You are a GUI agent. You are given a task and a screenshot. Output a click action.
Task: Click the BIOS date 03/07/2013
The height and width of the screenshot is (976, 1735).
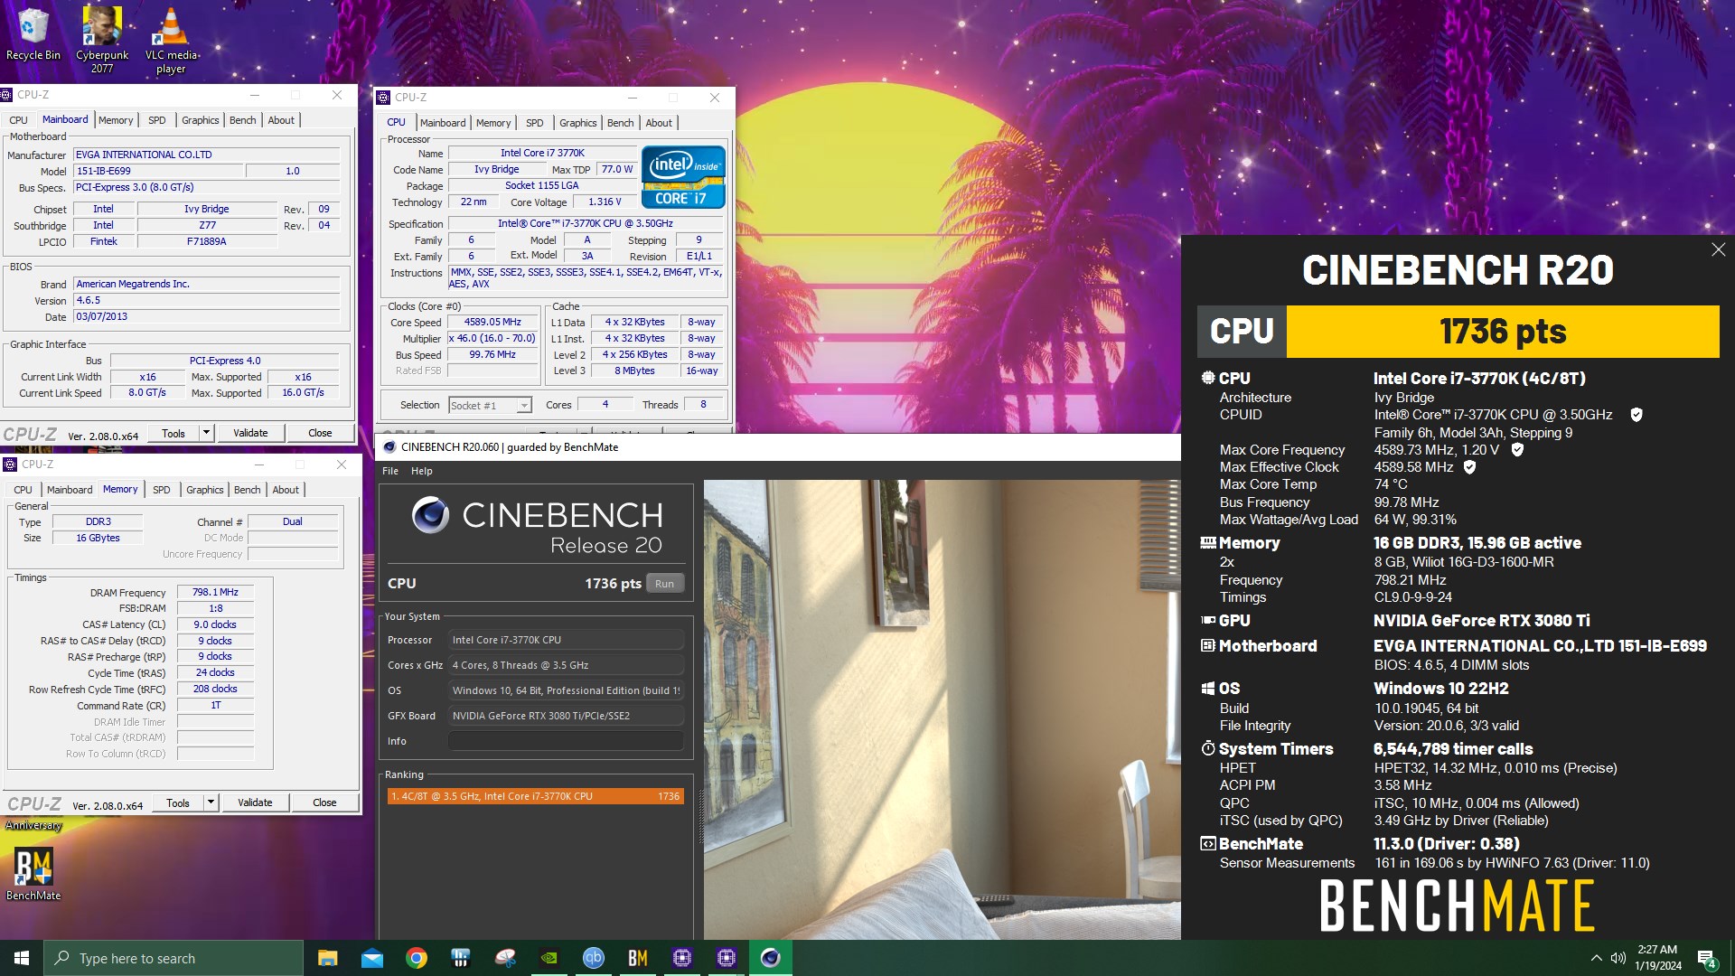(207, 316)
